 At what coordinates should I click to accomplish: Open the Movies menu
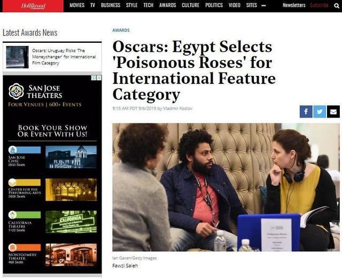77,5
